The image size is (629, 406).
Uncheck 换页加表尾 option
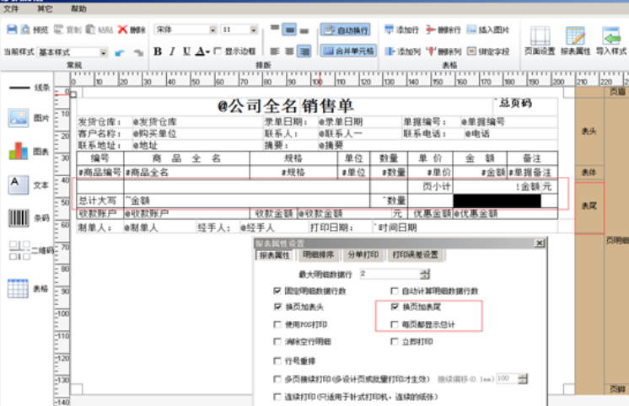coord(395,307)
